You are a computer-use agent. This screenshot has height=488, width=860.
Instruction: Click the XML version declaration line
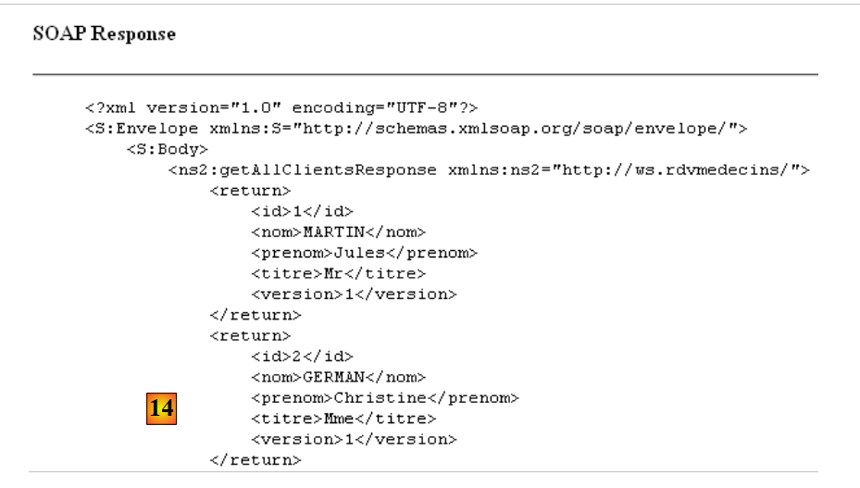point(280,108)
